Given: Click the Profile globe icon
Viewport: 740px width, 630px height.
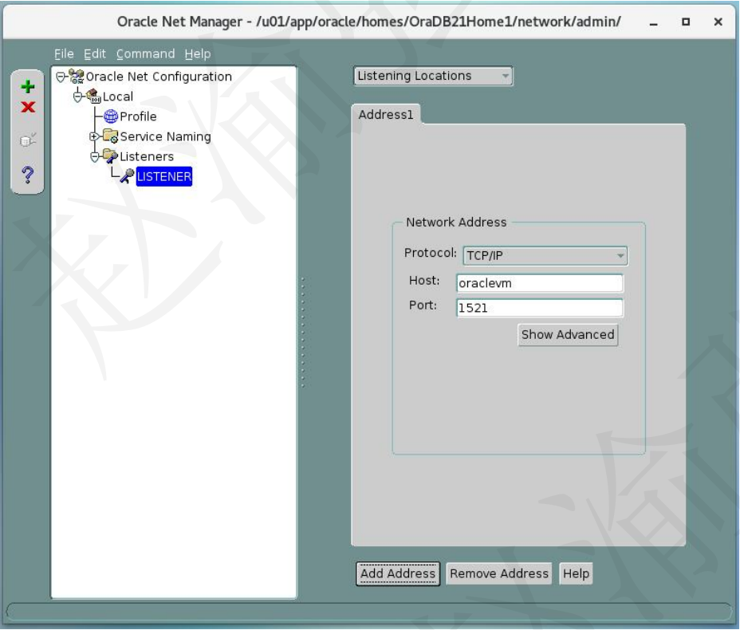Looking at the screenshot, I should click(x=110, y=116).
